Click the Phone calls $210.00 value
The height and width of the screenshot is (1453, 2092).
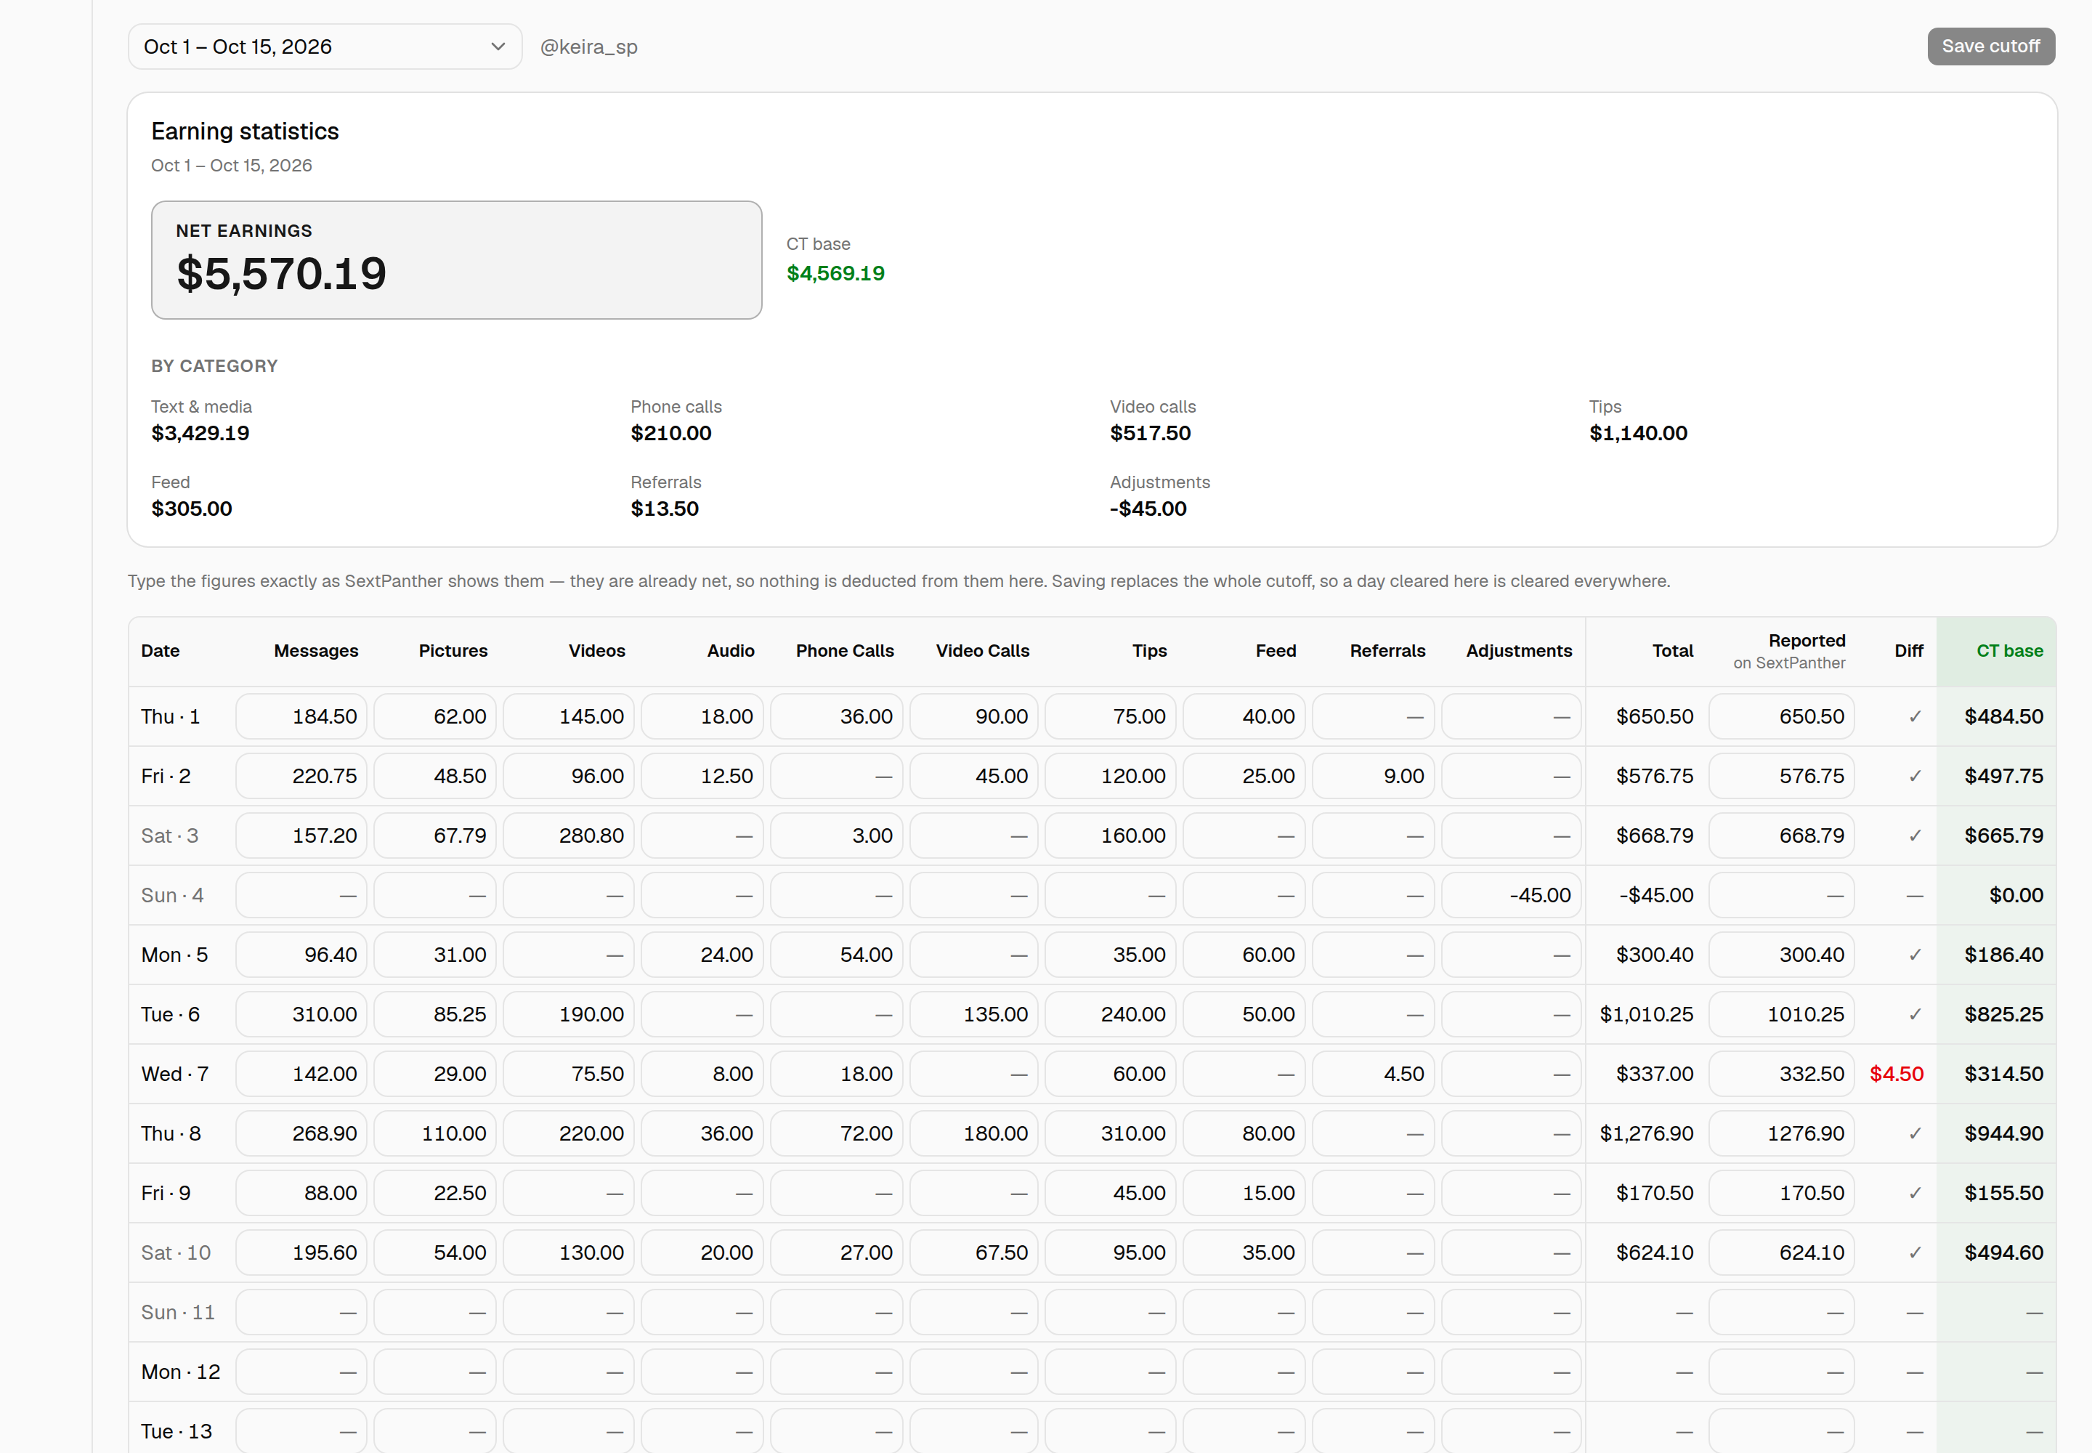[x=671, y=433]
